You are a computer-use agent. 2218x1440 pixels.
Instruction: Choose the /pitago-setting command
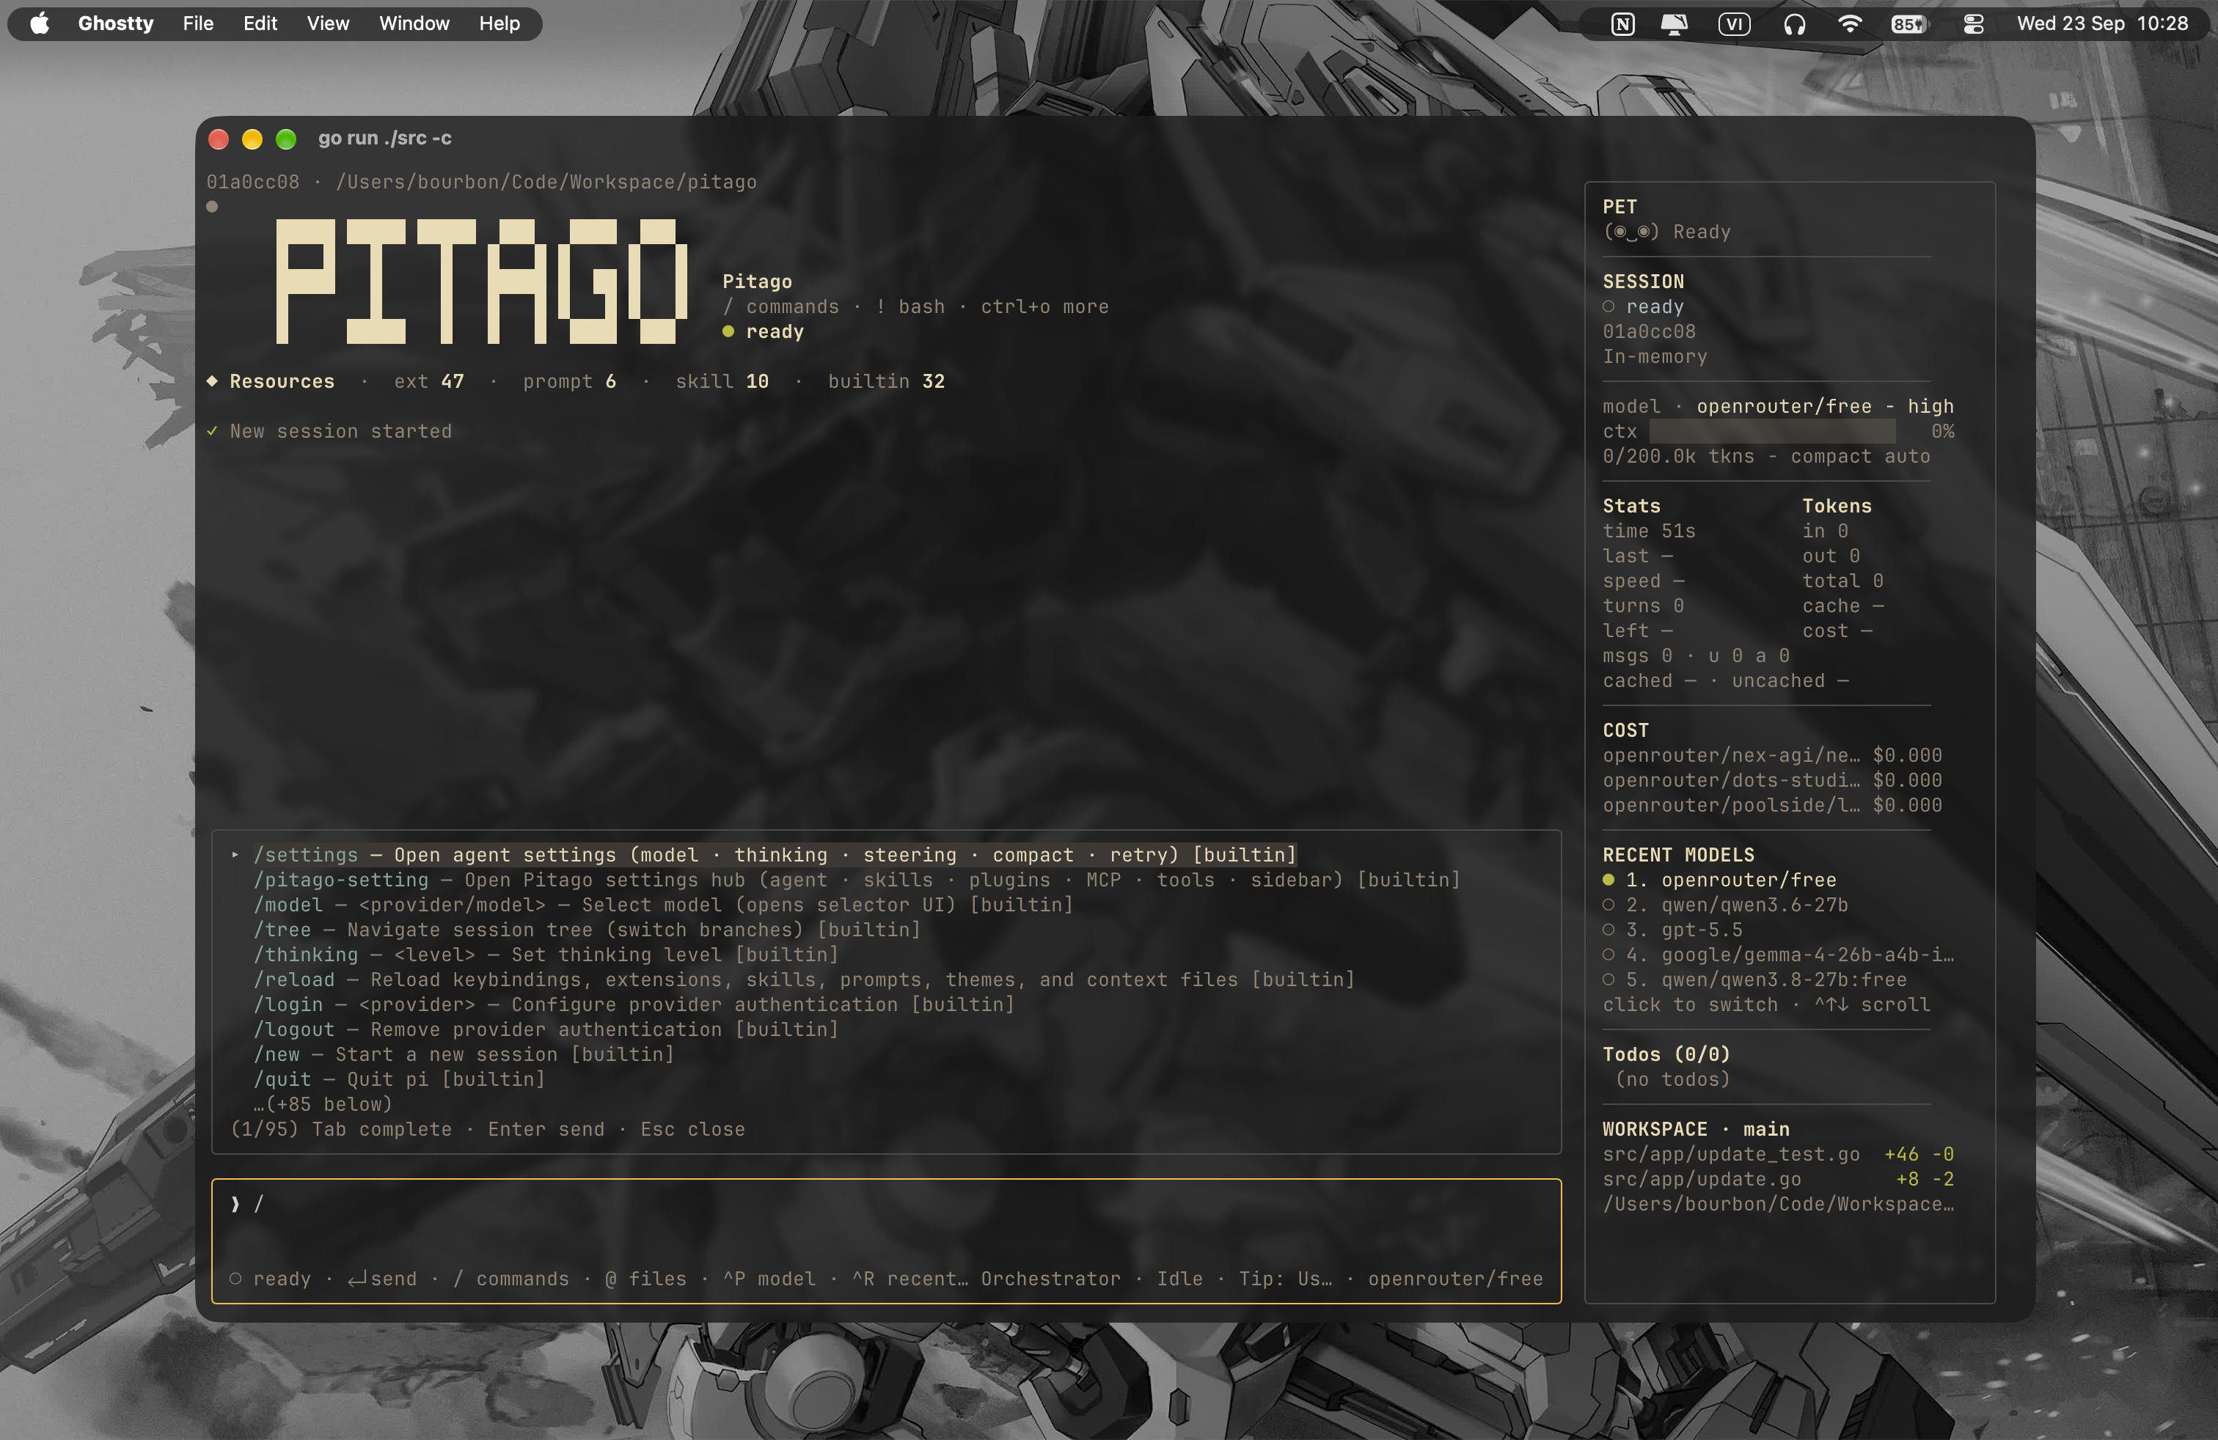tap(857, 881)
